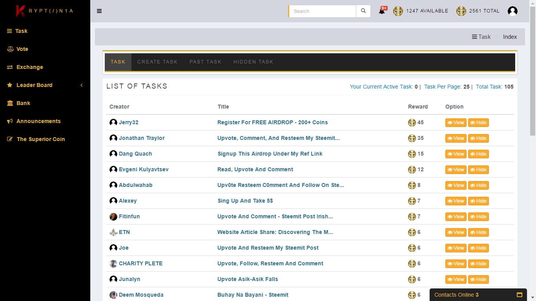The width and height of the screenshot is (536, 301).
Task: Click the reward coin icon for 45
Action: pos(412,123)
